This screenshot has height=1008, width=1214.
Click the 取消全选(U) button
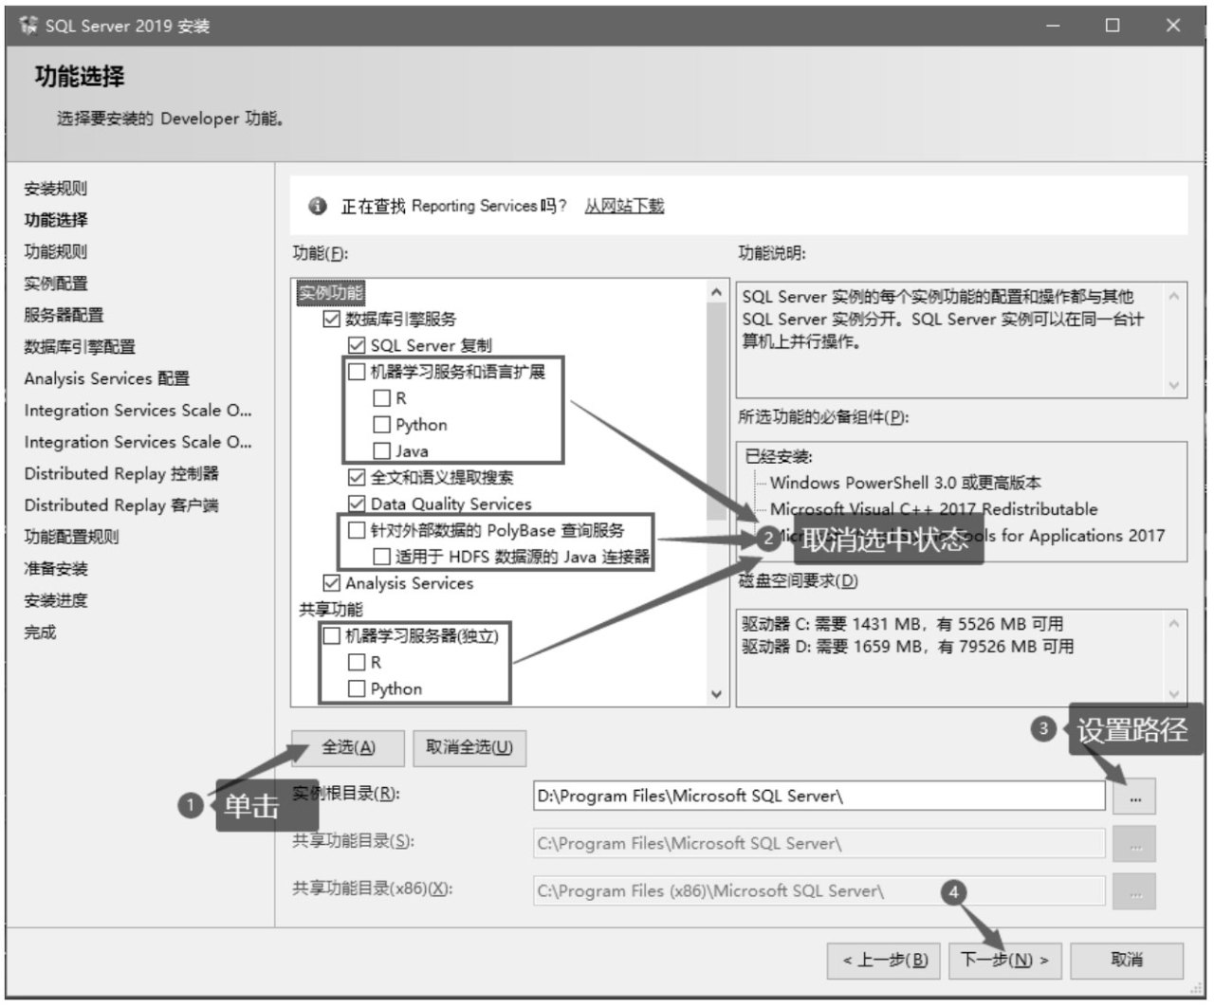coord(469,748)
